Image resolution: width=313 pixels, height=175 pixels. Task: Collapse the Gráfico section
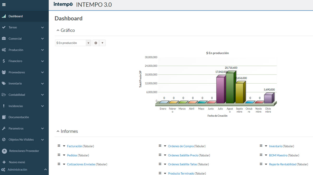[58, 30]
